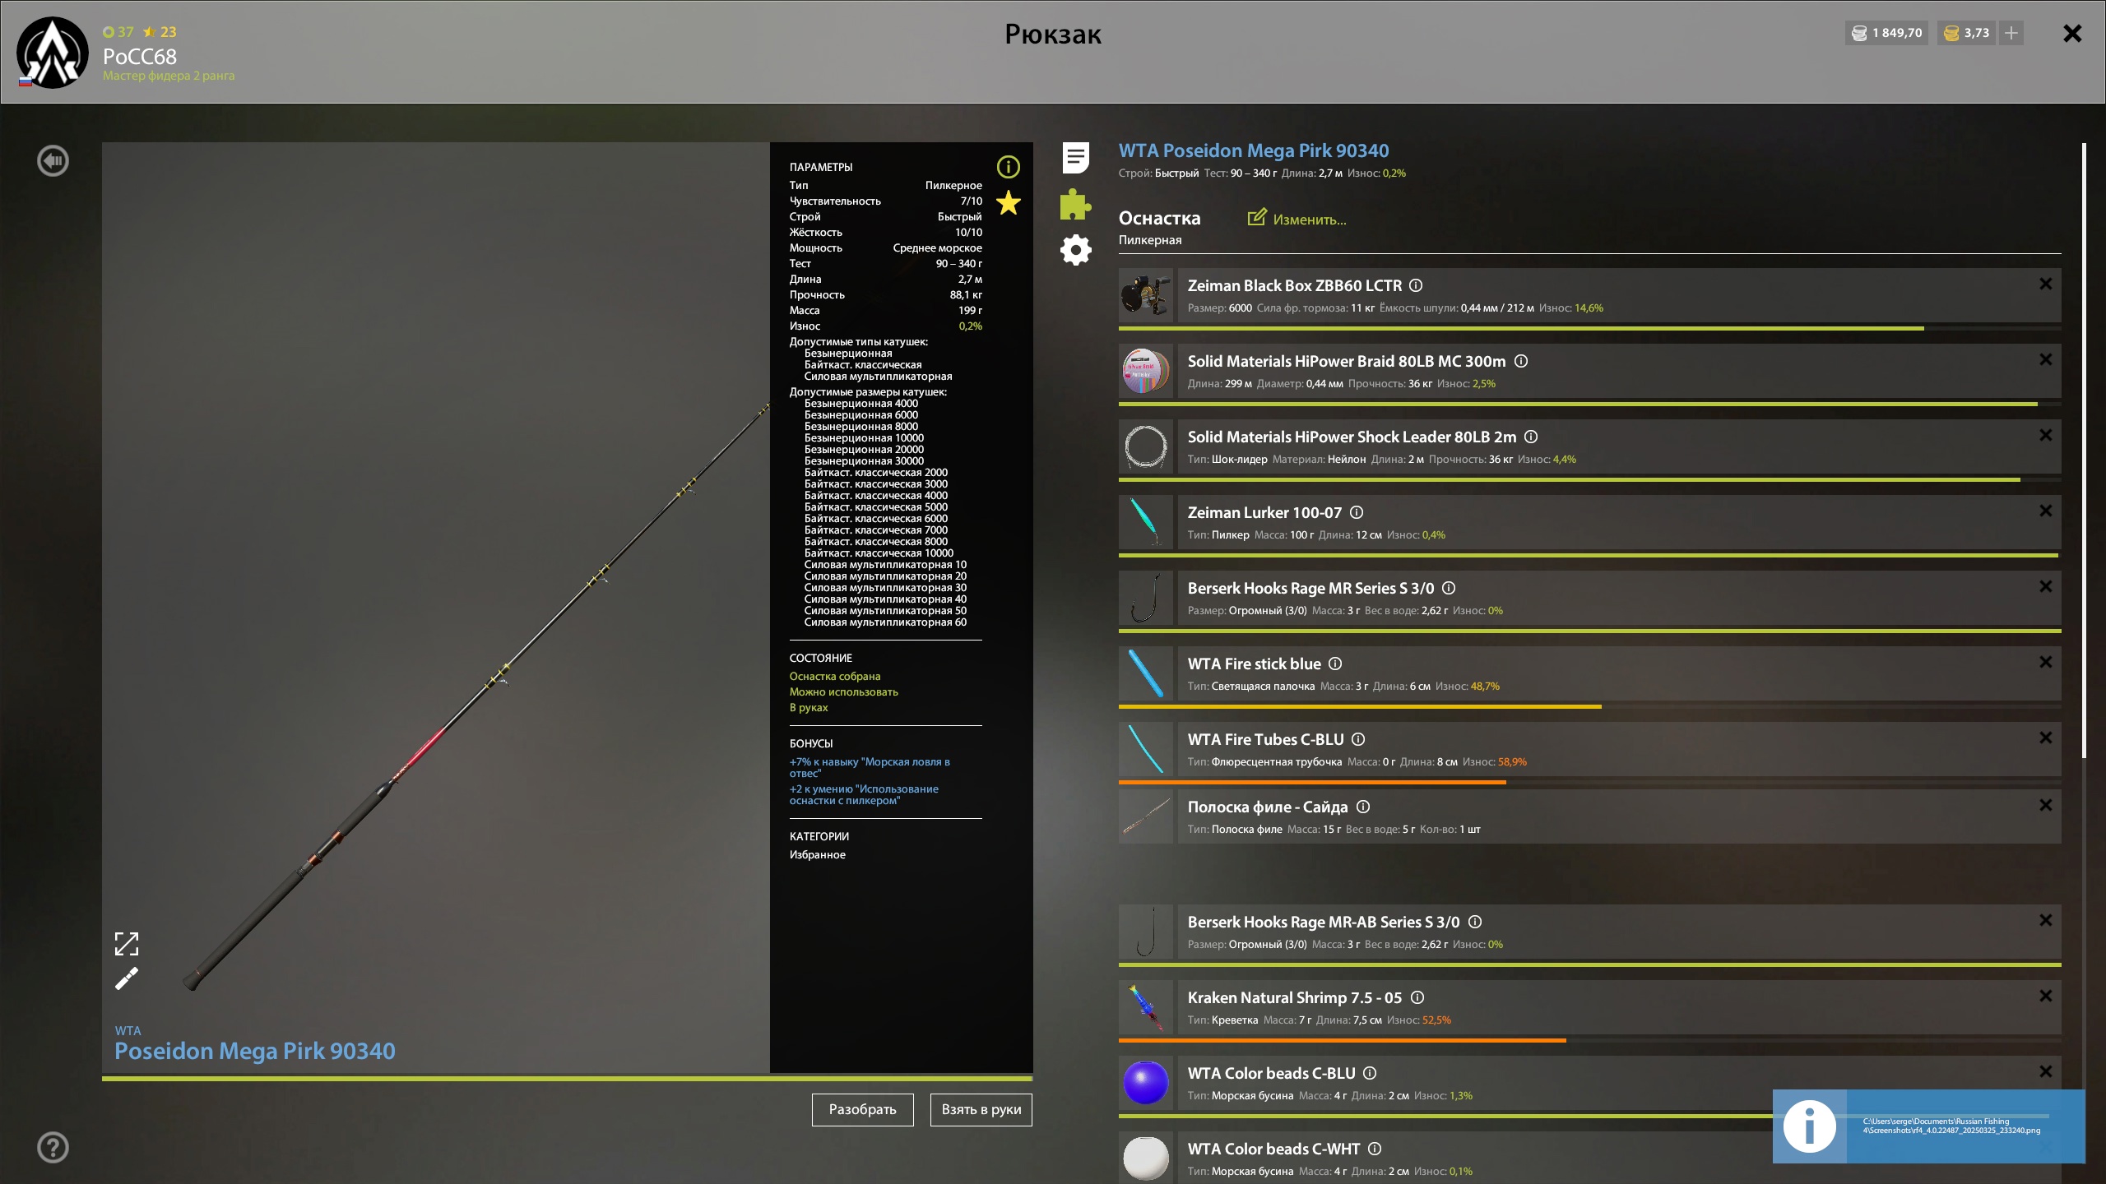Viewport: 2106px width, 1184px height.
Task: Open the help question mark icon
Action: pyautogui.click(x=53, y=1147)
